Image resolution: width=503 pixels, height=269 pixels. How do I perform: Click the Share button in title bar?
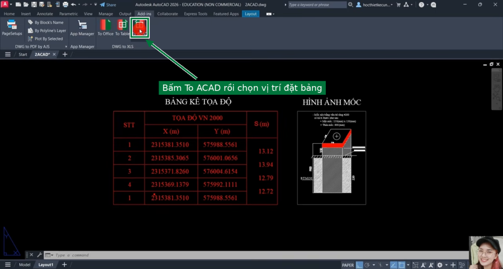[108, 4]
